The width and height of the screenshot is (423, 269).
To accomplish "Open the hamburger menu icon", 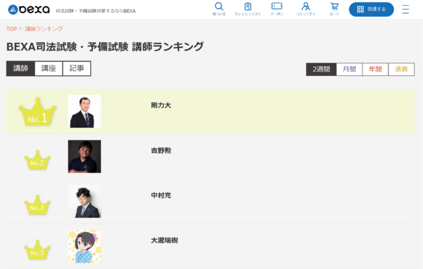I will coord(405,10).
